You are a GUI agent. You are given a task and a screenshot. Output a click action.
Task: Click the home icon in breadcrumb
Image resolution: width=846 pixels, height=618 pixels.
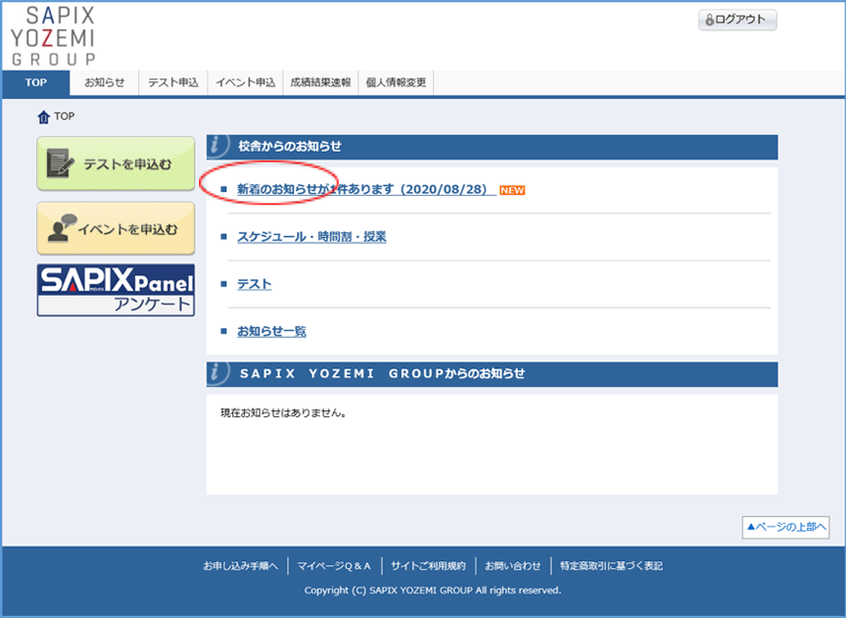tap(43, 118)
